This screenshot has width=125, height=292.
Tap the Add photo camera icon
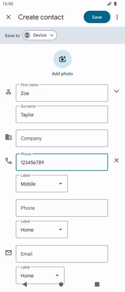[x=62, y=59]
